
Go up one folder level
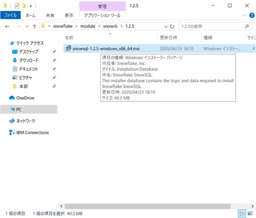coord(35,27)
